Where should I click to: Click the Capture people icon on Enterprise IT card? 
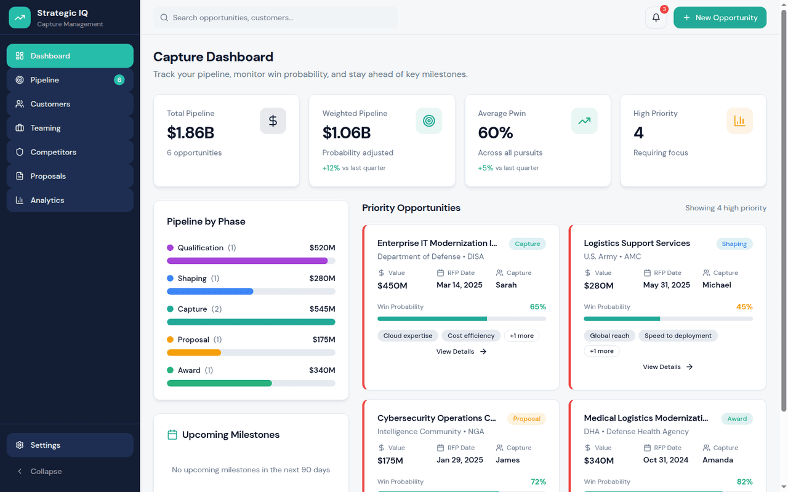point(499,273)
